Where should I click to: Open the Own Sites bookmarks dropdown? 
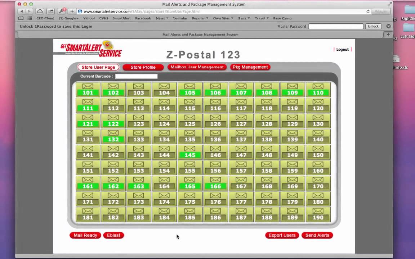pyautogui.click(x=223, y=18)
